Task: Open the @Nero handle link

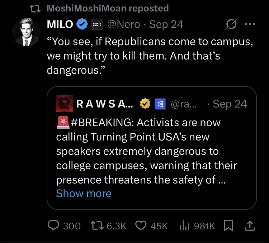Action: [124, 24]
